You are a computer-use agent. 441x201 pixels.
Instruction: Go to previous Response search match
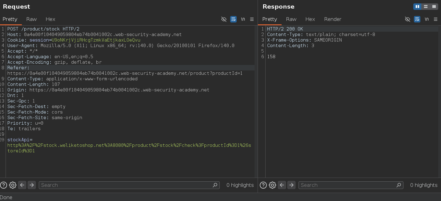click(x=282, y=185)
